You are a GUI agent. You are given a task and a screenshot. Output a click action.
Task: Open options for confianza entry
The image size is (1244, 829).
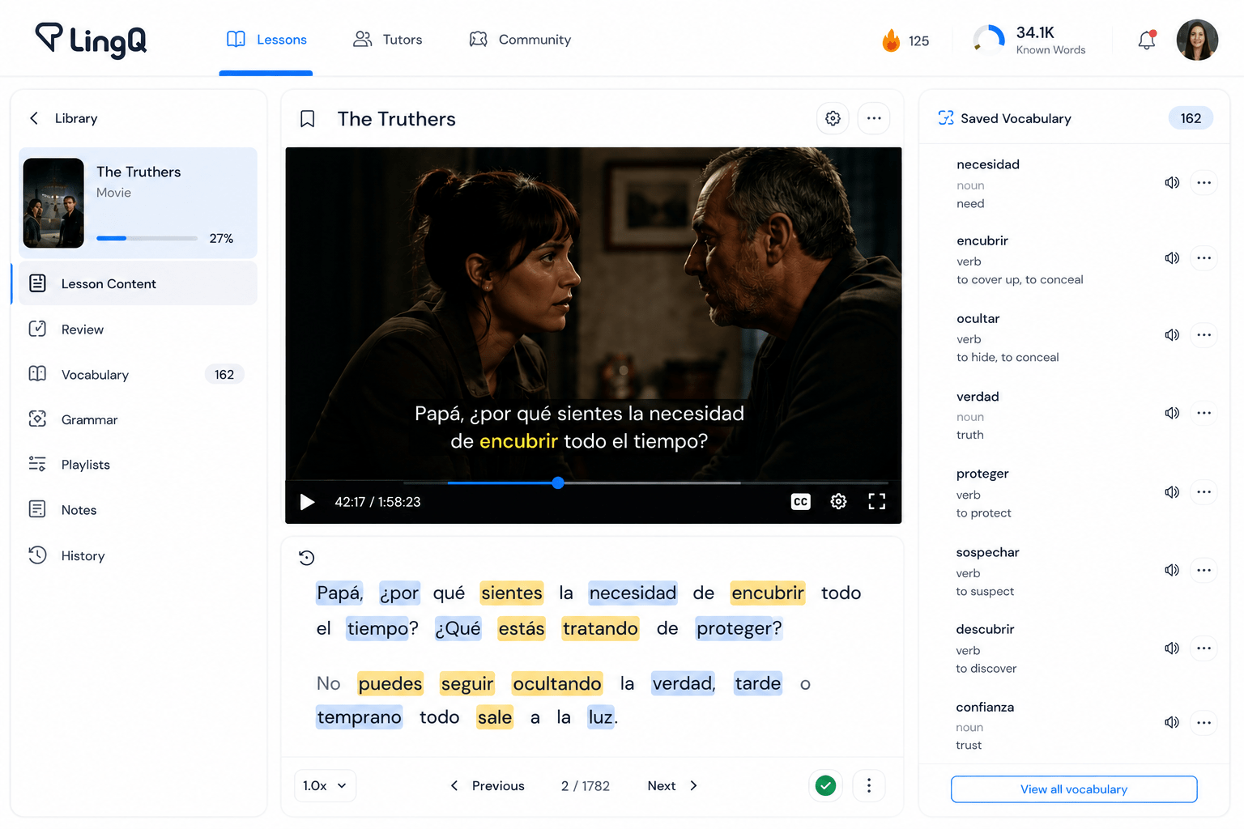pos(1204,722)
